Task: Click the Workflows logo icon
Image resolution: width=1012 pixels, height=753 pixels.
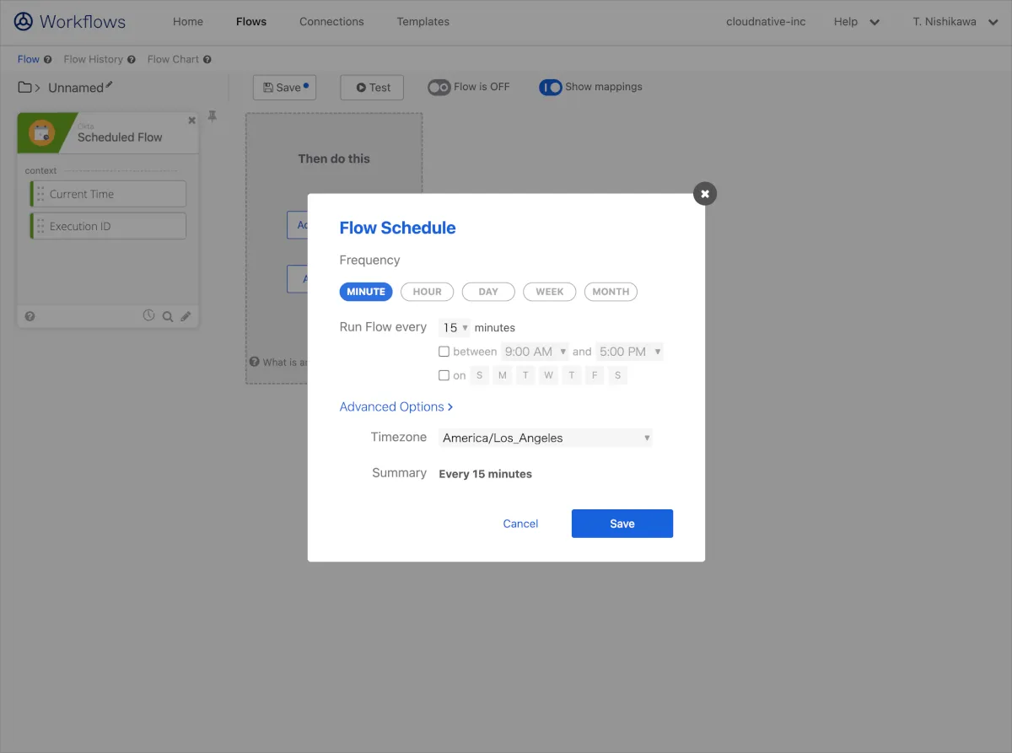Action: pos(24,22)
